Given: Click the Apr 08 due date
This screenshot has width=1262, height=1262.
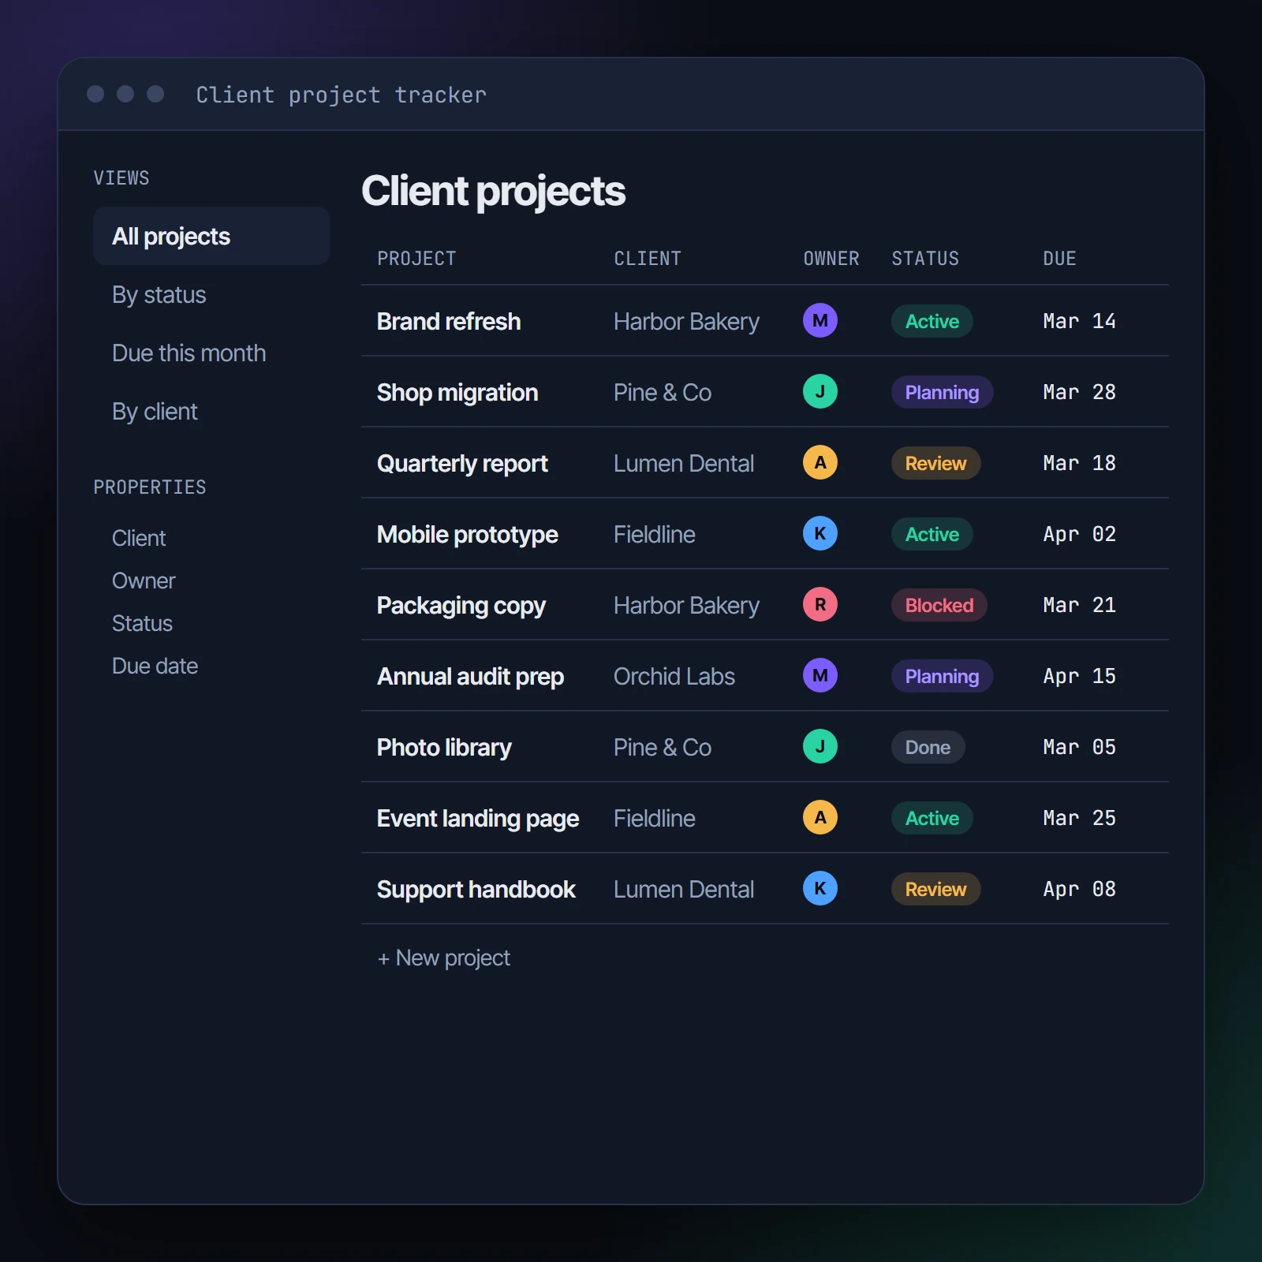Looking at the screenshot, I should click(1079, 889).
